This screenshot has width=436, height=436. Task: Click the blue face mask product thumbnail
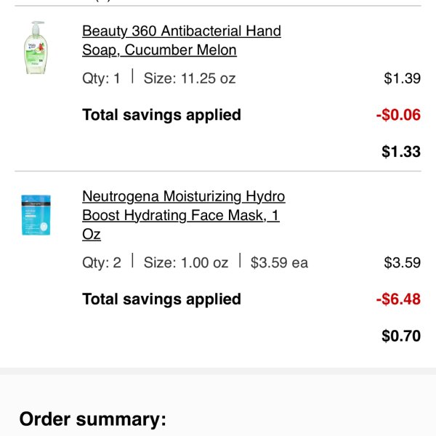click(36, 215)
